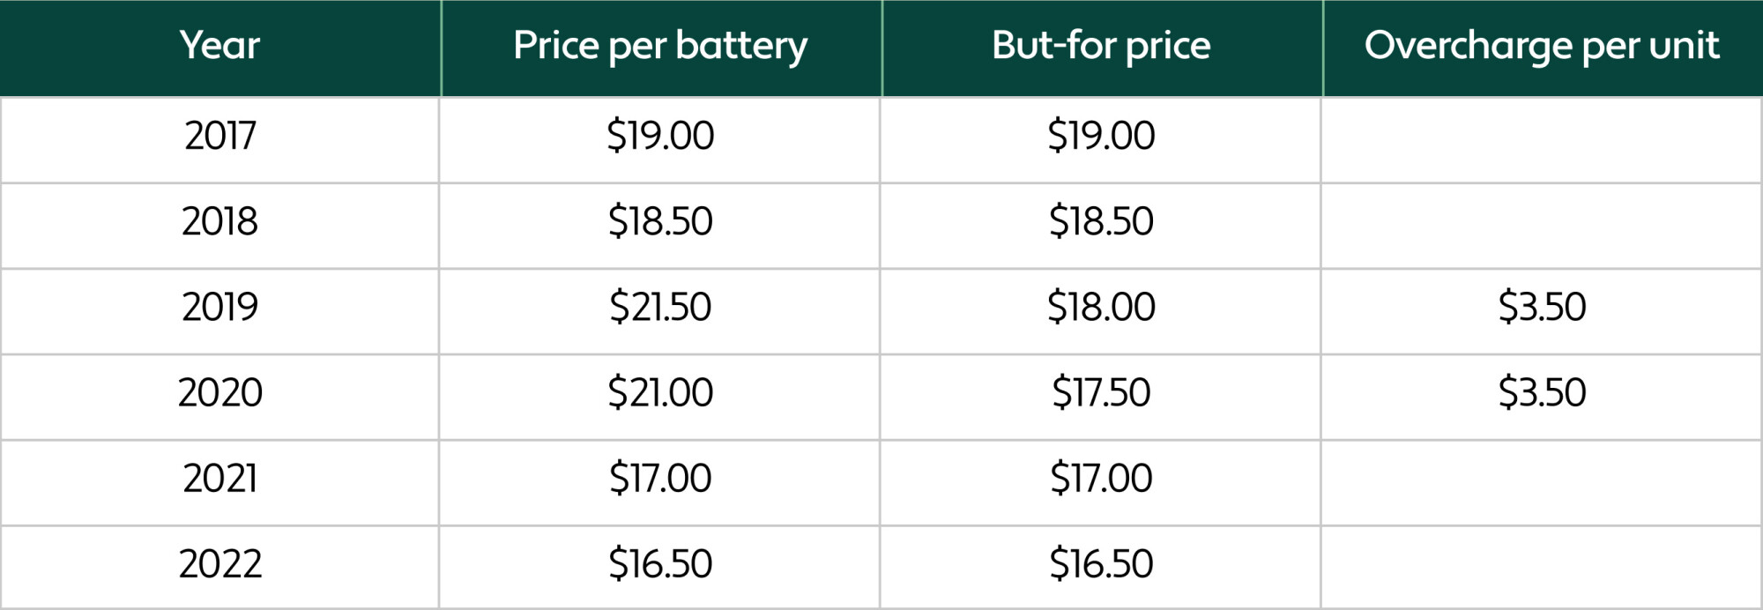
Task: Click the 2019 overcharge value $3.50
Action: 1542,307
